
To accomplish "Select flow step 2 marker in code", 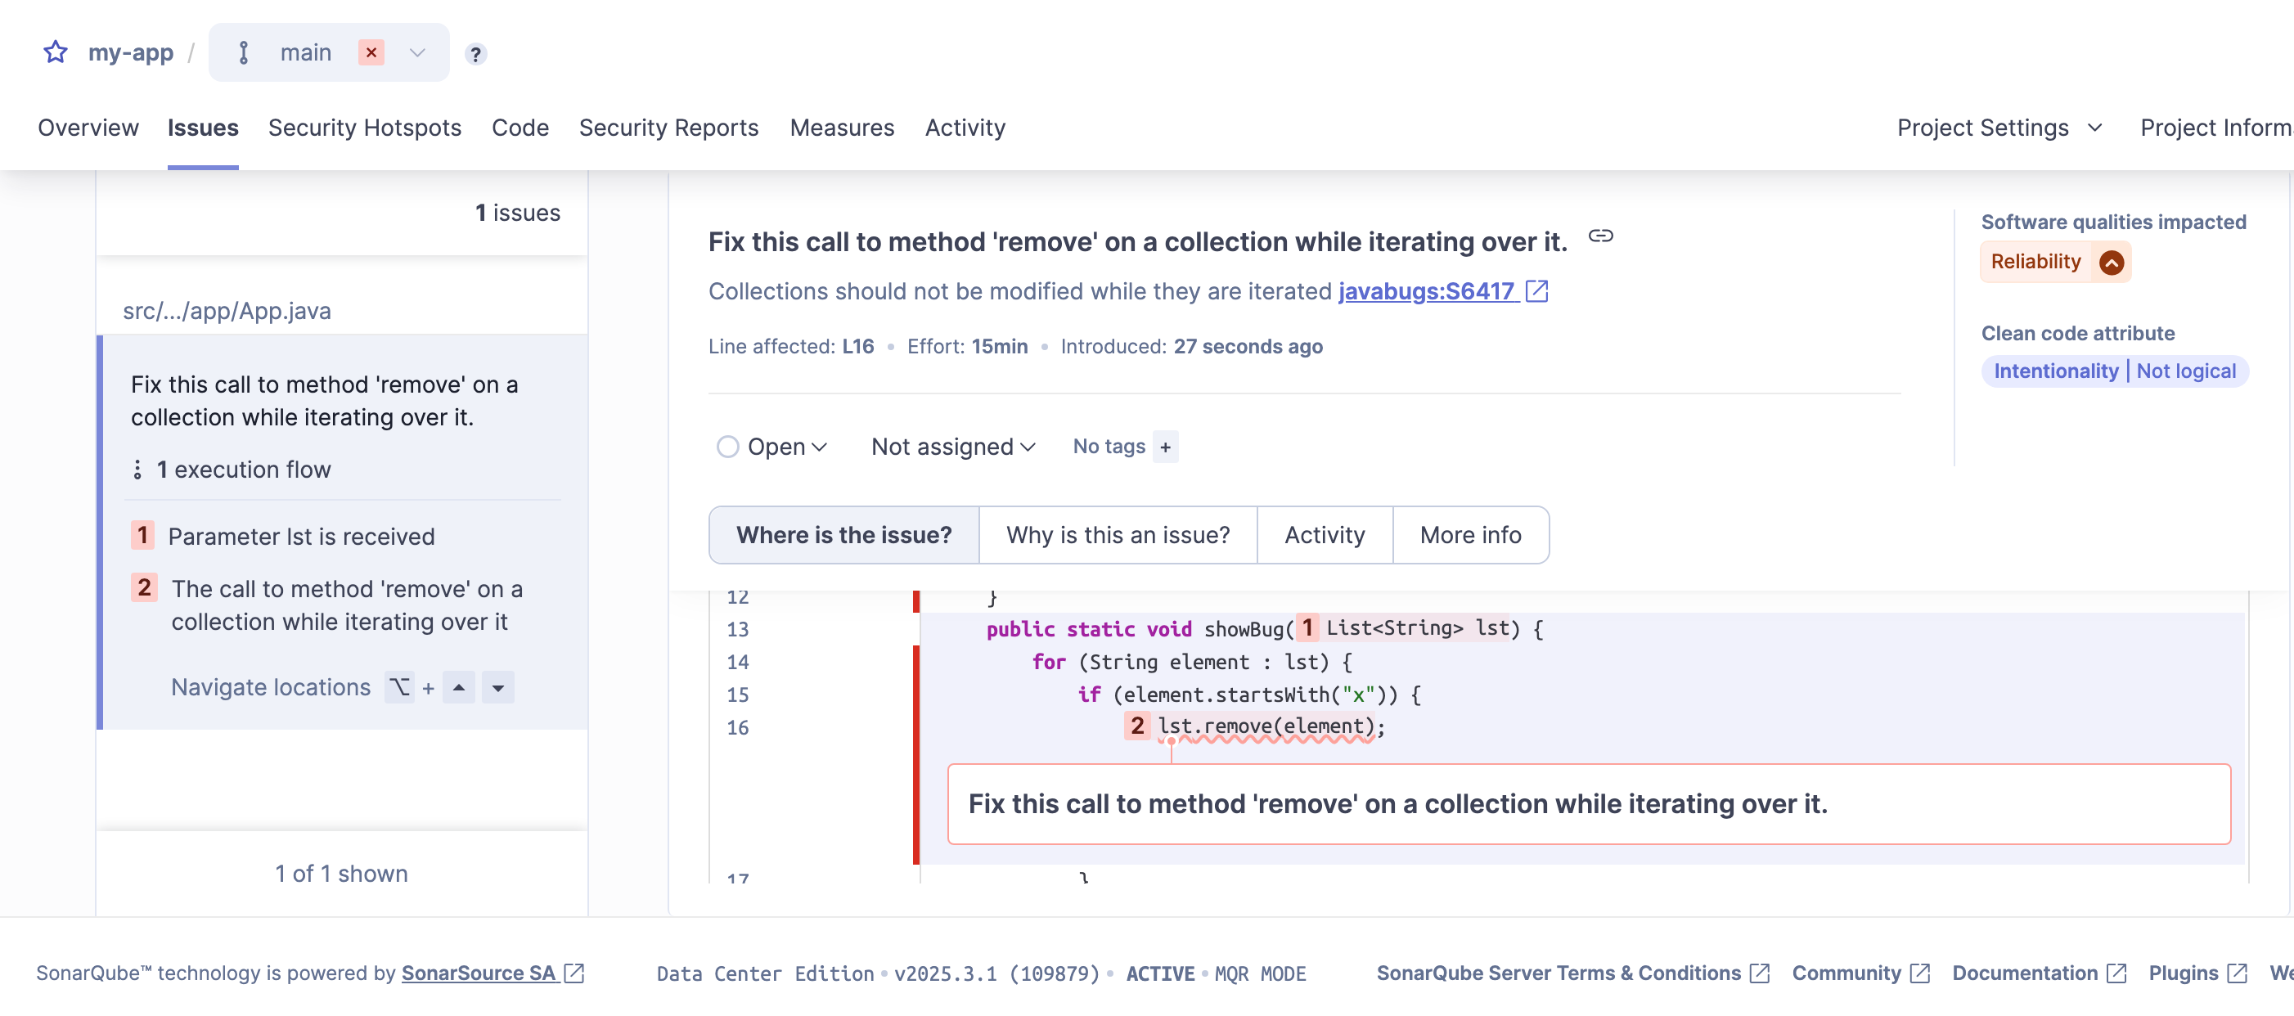I will coord(1136,726).
